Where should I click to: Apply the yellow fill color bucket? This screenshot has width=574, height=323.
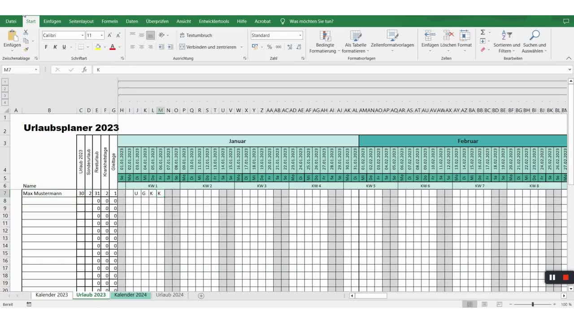[98, 47]
